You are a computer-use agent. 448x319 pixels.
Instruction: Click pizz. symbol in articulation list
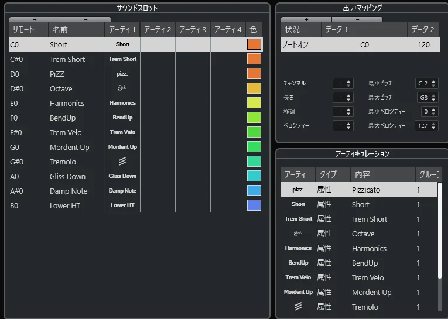click(x=298, y=190)
